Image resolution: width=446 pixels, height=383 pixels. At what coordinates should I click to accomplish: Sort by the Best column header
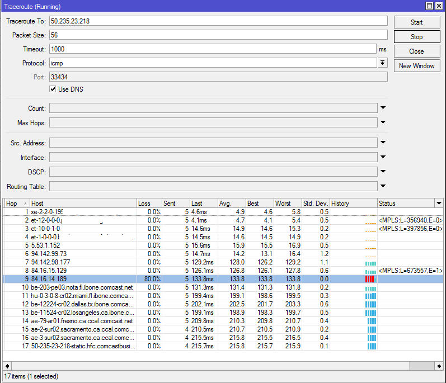(260, 204)
